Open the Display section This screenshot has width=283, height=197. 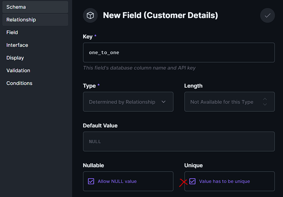pyautogui.click(x=15, y=58)
